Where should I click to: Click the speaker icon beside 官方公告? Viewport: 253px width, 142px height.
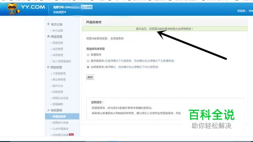coord(48,24)
